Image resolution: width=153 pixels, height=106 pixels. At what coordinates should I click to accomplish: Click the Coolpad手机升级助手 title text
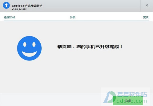click(27, 6)
